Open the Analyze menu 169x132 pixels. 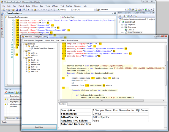pos(69,6)
